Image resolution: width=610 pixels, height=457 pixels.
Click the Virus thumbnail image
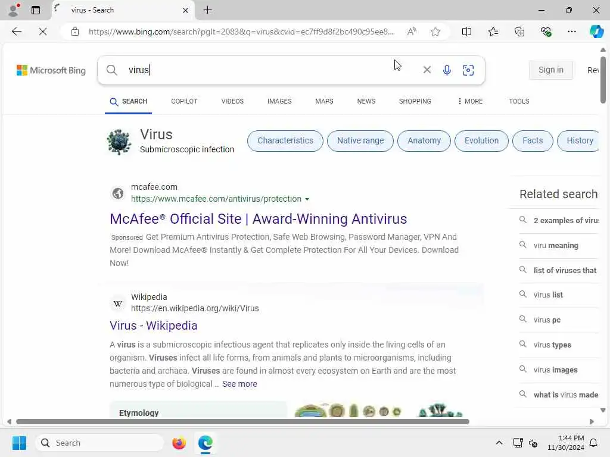[119, 142]
